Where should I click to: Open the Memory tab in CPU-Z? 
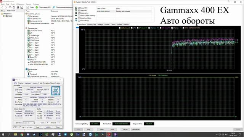pos(35,83)
